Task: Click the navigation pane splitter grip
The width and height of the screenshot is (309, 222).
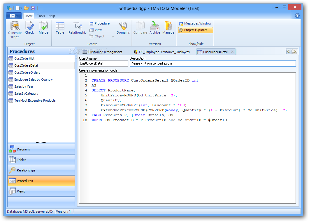Action: [x=41, y=143]
